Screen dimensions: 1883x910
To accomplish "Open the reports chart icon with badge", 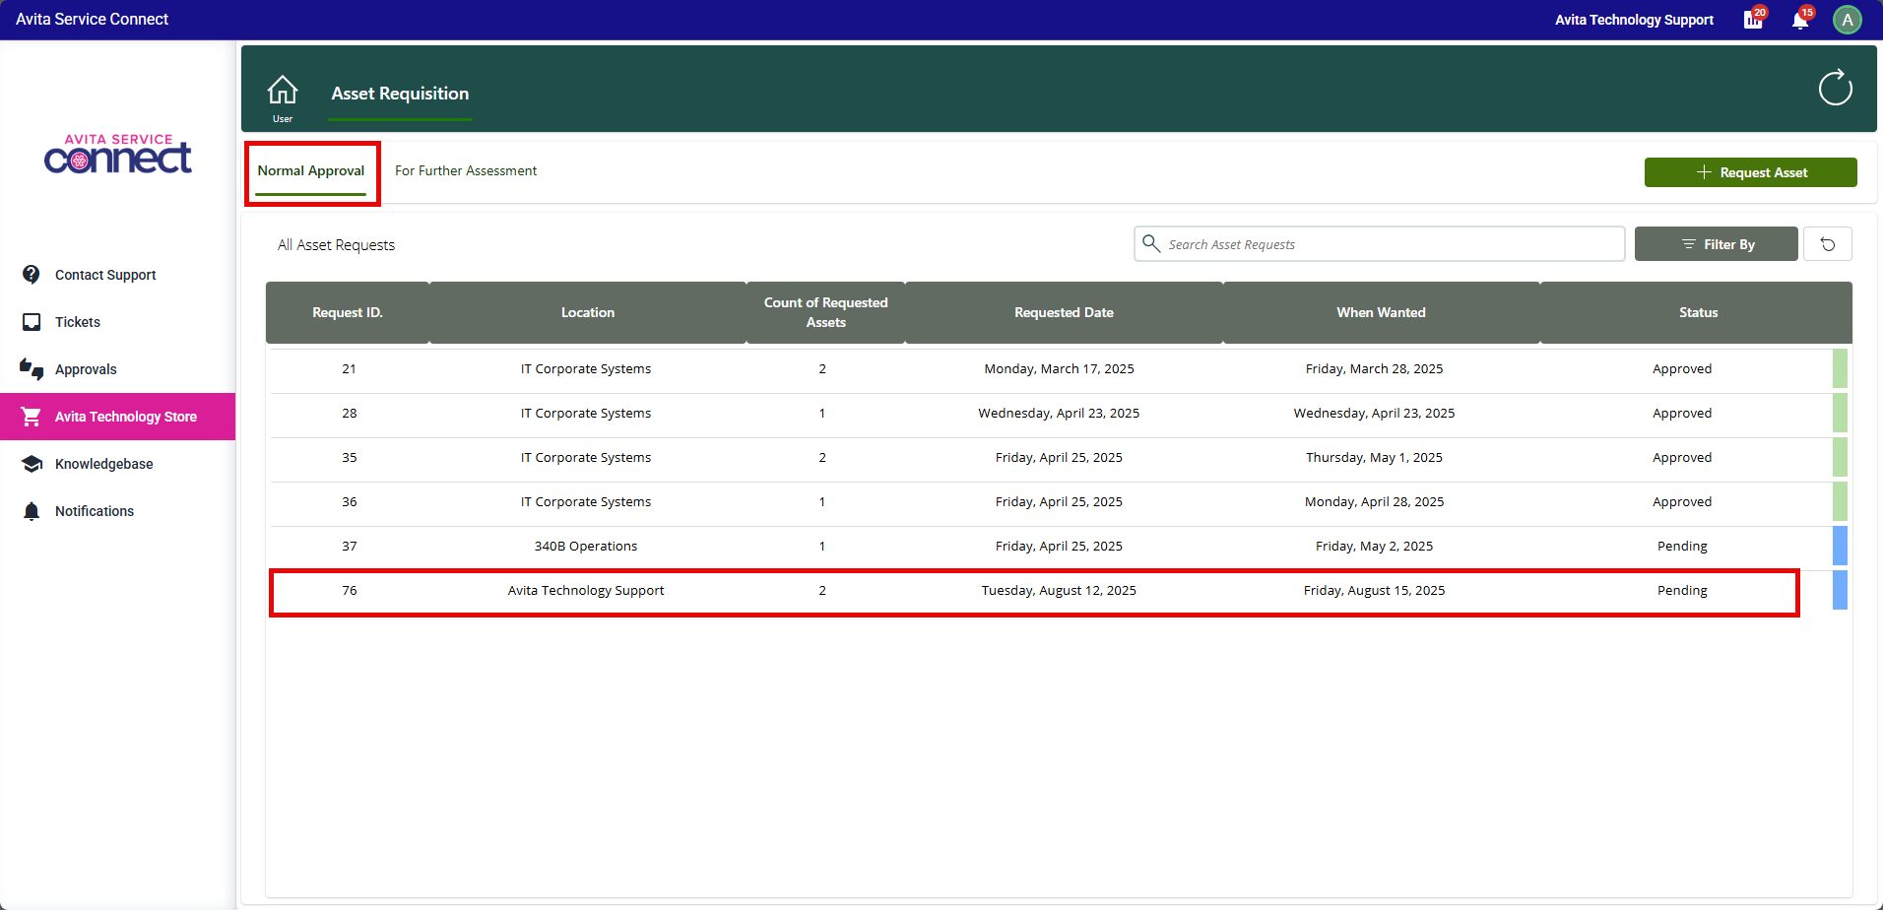I will coord(1753,20).
